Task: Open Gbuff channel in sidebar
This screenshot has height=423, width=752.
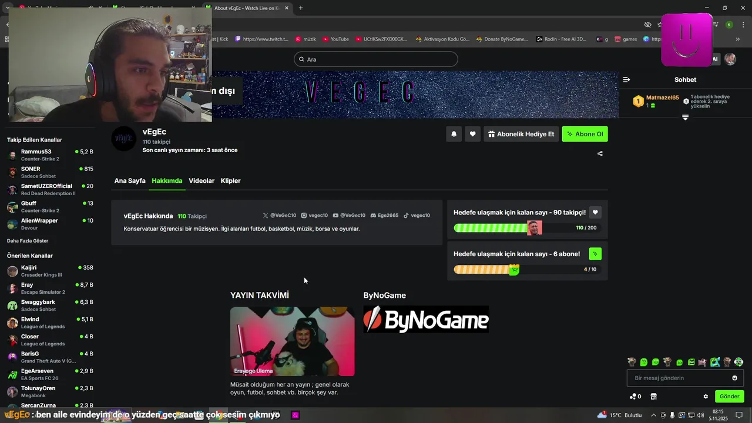Action: point(50,207)
